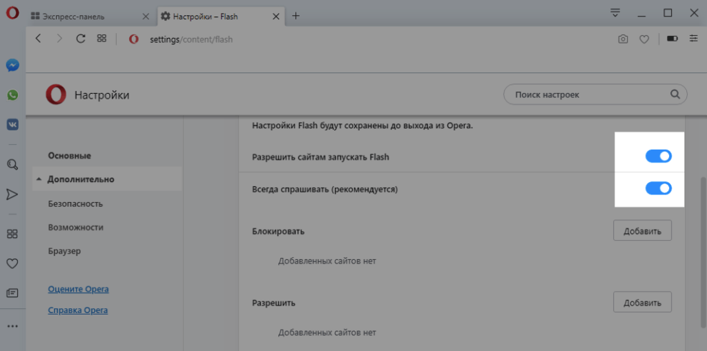Open Безопасность settings section
707x351 pixels.
click(x=75, y=203)
